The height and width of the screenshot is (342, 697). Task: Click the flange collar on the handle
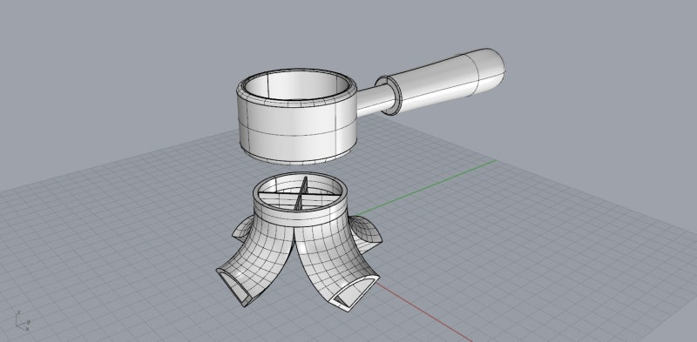pos(387,95)
